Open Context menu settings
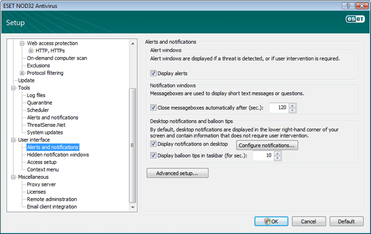This screenshot has width=371, height=234. (x=43, y=170)
